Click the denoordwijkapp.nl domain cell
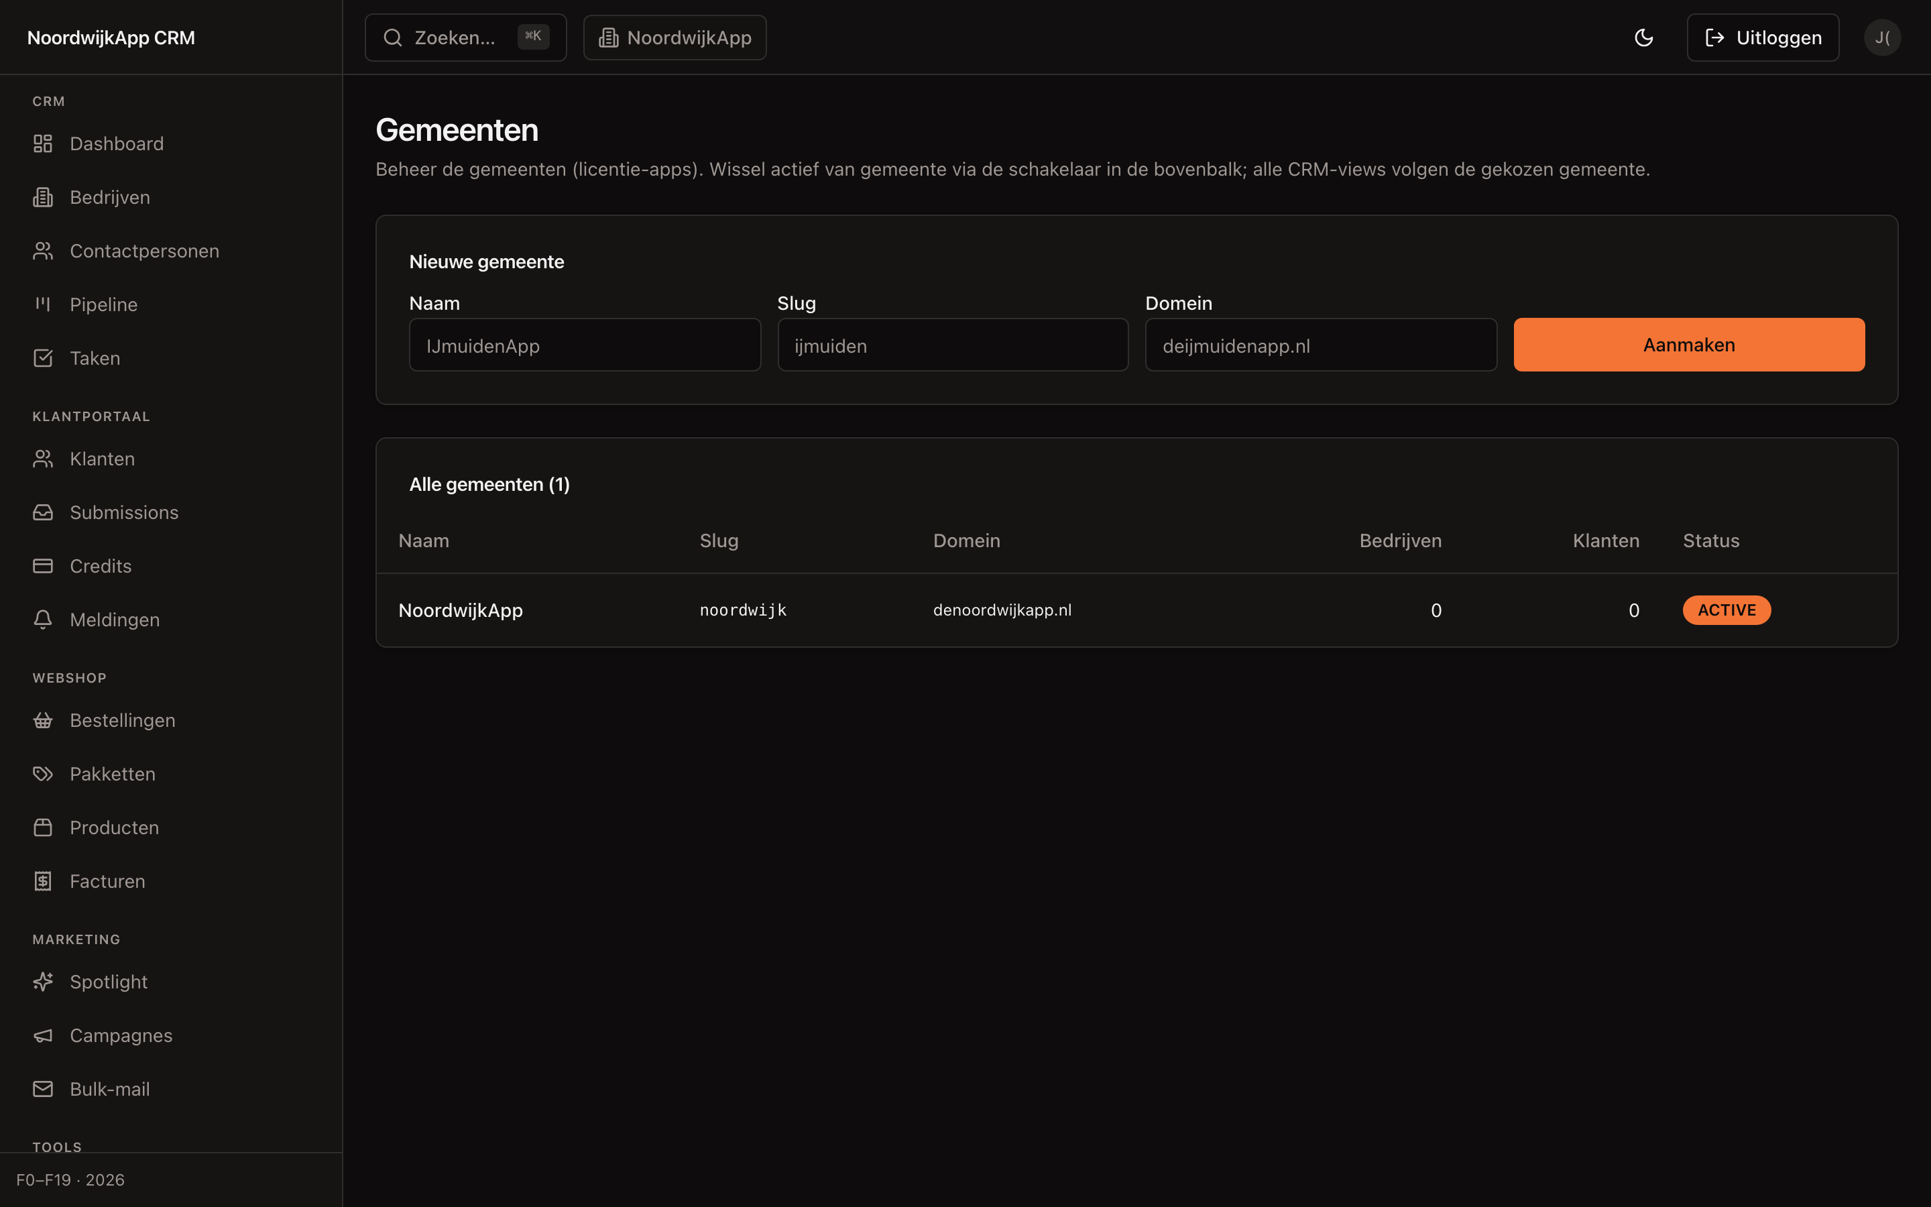 click(x=1002, y=611)
